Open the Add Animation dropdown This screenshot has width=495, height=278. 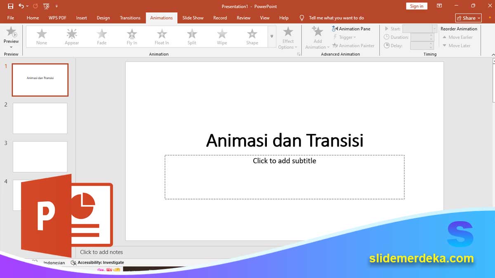318,38
